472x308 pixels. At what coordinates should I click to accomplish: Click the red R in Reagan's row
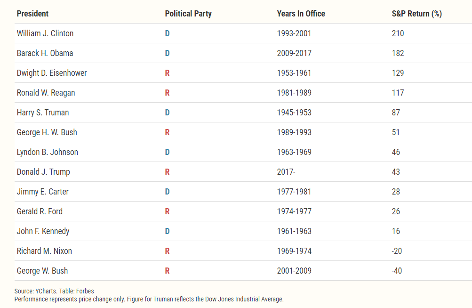pyautogui.click(x=168, y=93)
